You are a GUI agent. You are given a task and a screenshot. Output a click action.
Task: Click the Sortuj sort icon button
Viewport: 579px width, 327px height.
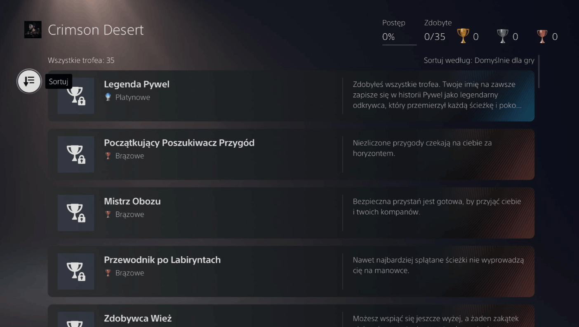(29, 81)
